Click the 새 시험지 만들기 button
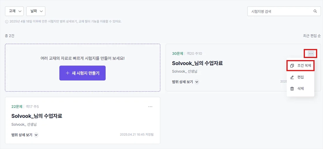Image resolution: width=323 pixels, height=149 pixels. pos(82,73)
